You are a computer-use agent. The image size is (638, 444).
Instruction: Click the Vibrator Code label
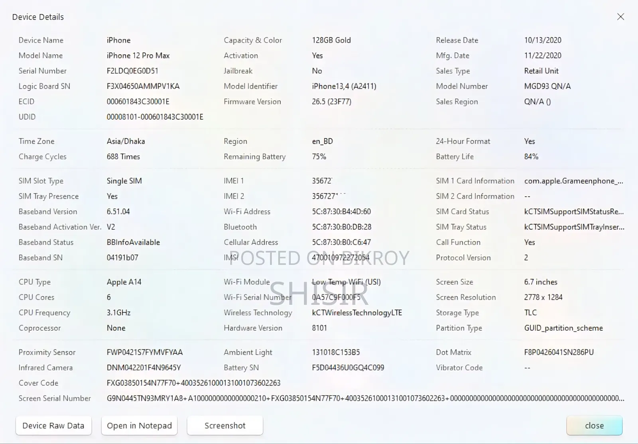459,368
